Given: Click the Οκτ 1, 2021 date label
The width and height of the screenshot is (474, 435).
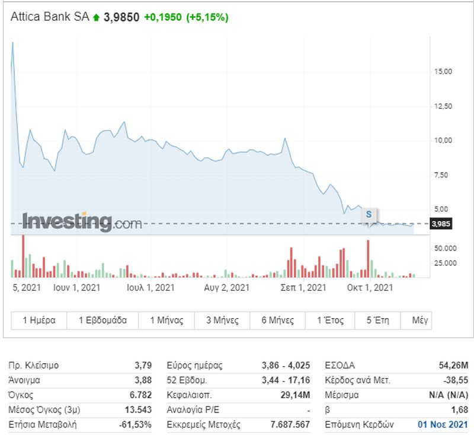Looking at the screenshot, I should tap(370, 287).
